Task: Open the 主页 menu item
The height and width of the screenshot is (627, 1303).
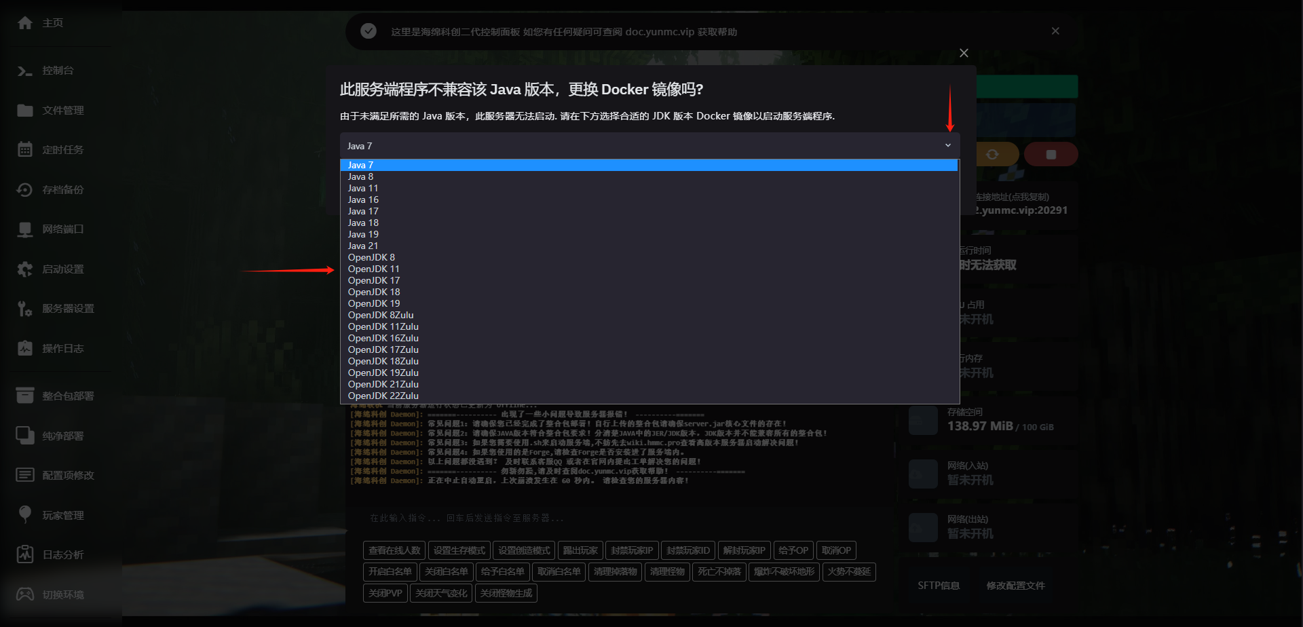Action: point(53,23)
